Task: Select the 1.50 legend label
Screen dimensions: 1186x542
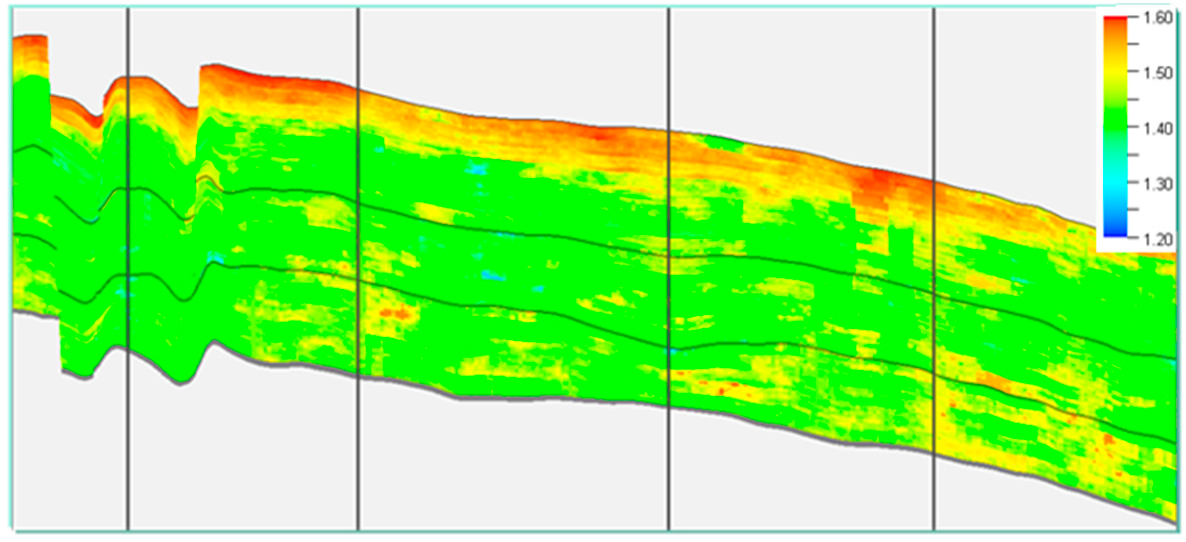Action: point(1158,73)
